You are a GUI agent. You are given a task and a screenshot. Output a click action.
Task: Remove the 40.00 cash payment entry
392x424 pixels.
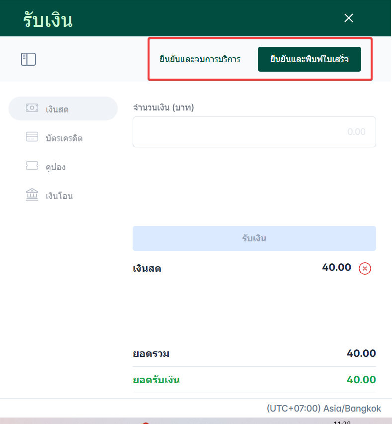pos(365,269)
